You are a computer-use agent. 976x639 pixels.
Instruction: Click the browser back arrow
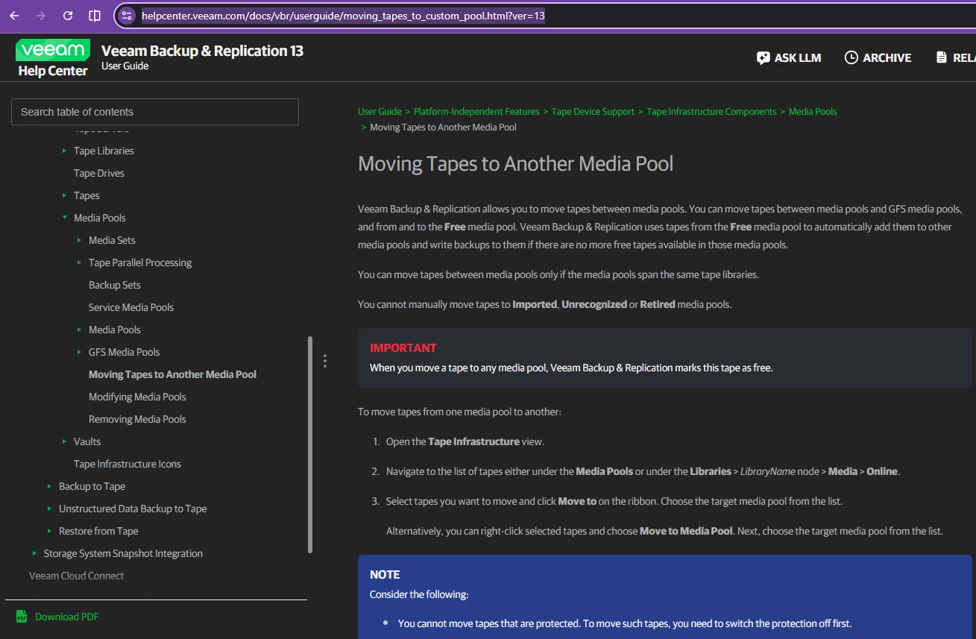14,16
